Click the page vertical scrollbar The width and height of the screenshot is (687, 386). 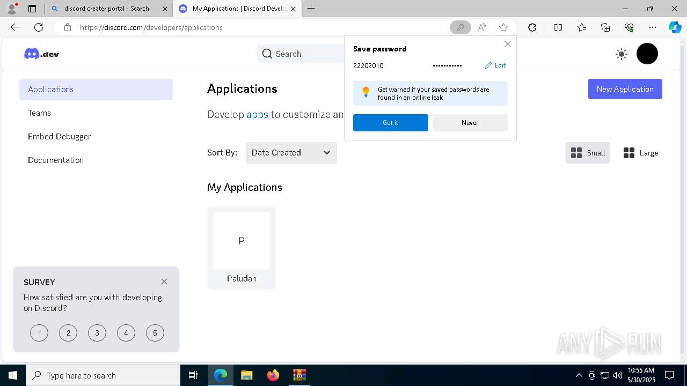coord(682,198)
